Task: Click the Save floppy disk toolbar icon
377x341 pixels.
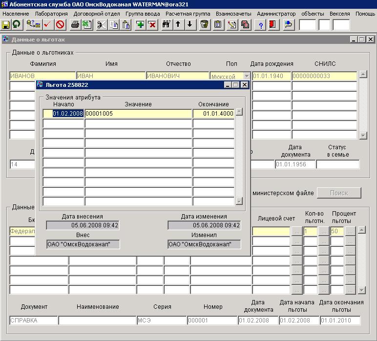Action: point(6,24)
